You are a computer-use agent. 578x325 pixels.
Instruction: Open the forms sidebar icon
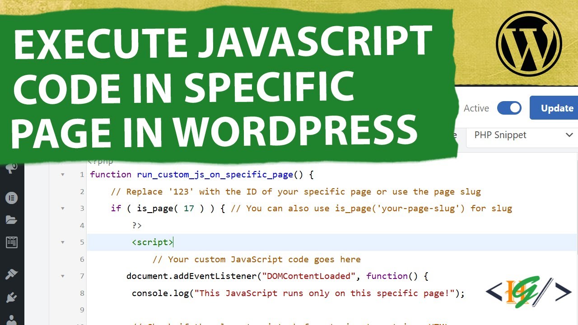coord(11,242)
